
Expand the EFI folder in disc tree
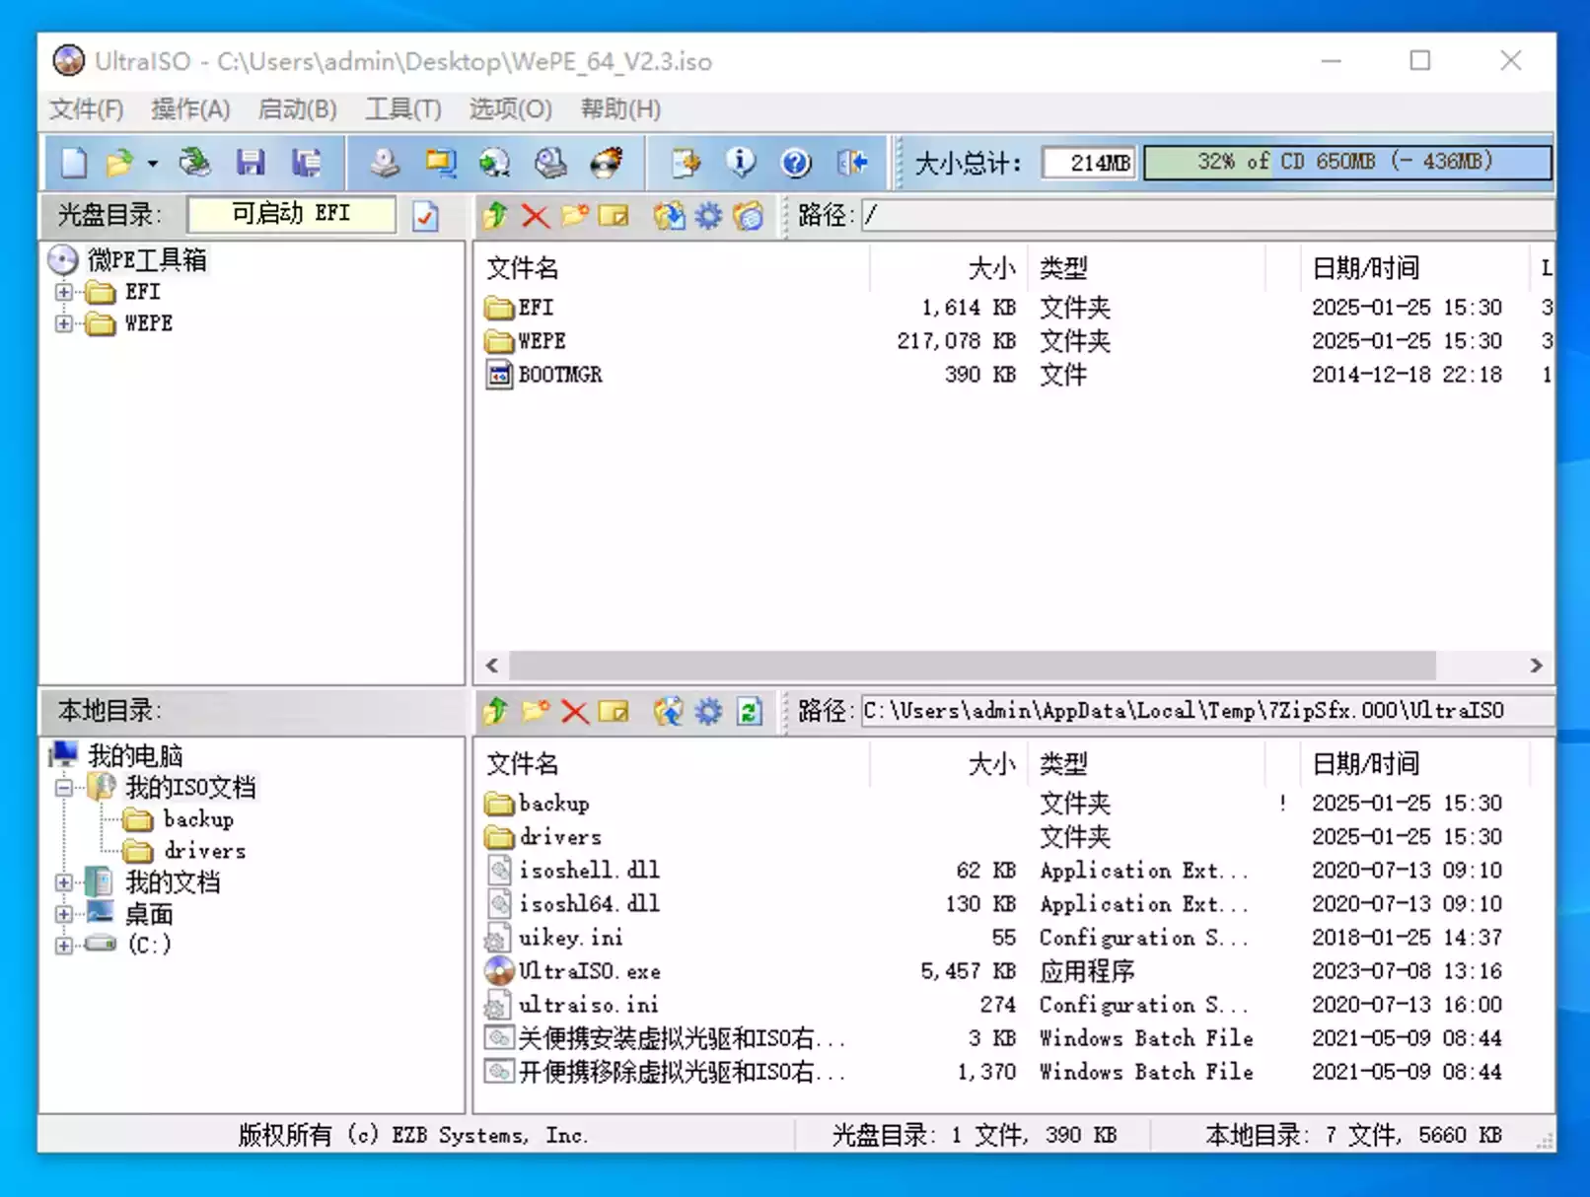point(64,292)
